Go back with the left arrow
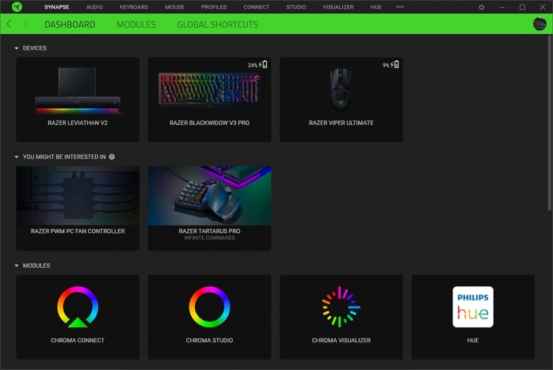The image size is (553, 370). pyautogui.click(x=10, y=24)
